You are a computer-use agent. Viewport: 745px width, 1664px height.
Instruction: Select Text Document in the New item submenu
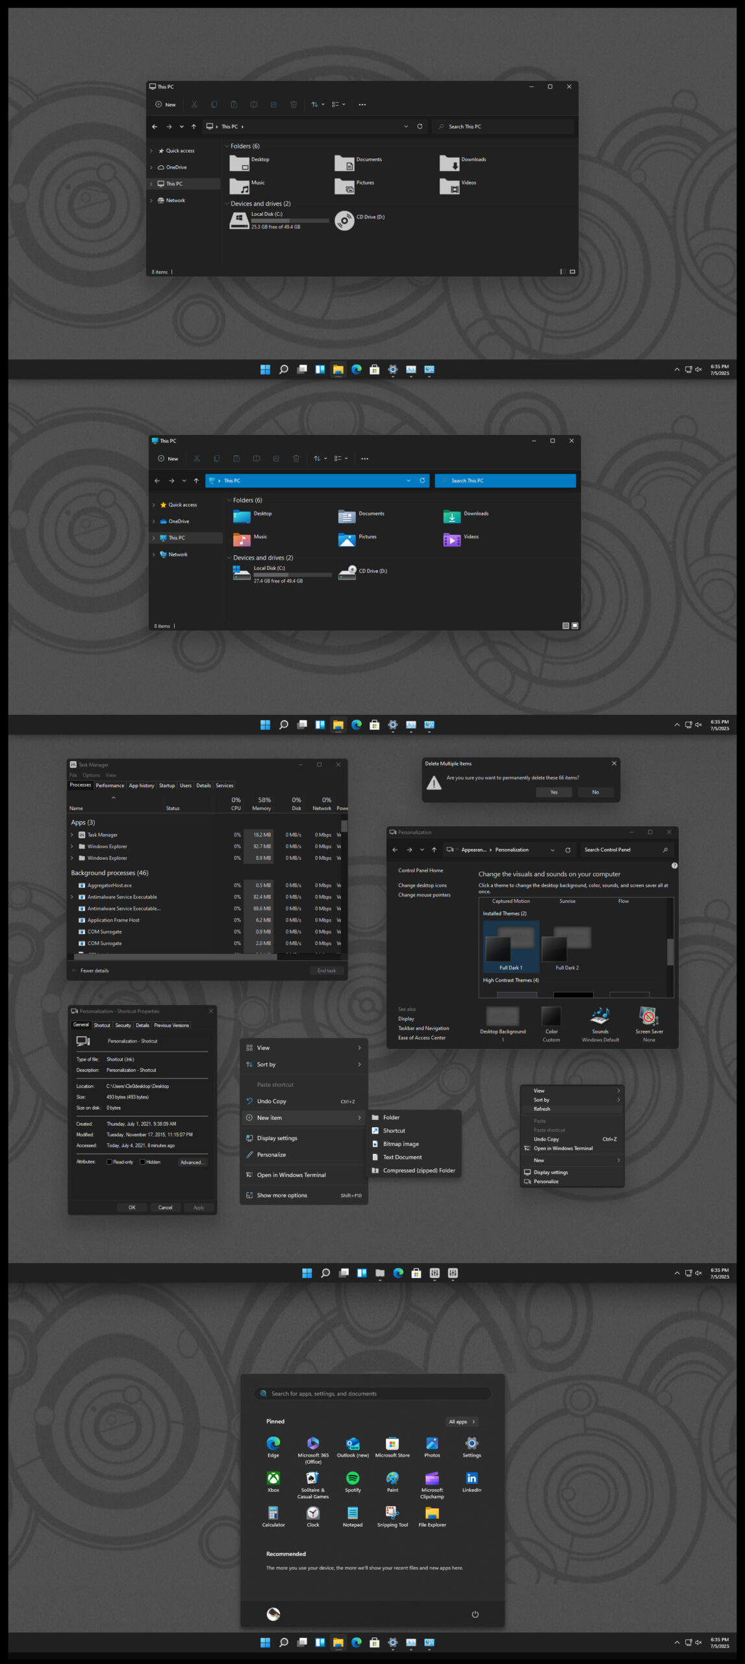pyautogui.click(x=402, y=1157)
